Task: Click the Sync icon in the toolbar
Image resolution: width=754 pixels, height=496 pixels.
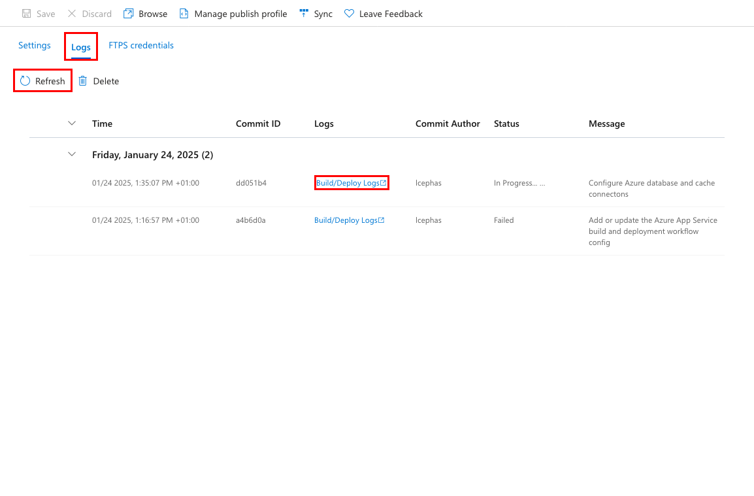Action: click(x=303, y=13)
